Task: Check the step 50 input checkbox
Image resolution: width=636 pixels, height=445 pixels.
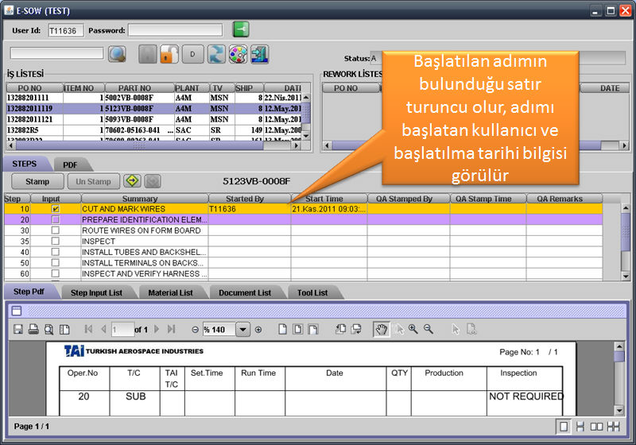Action: [55, 262]
